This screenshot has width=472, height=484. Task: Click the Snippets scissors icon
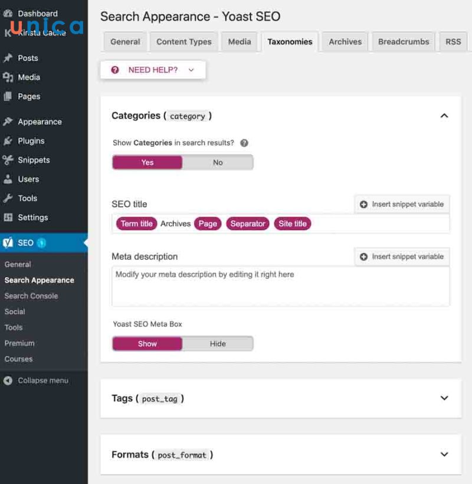[8, 160]
